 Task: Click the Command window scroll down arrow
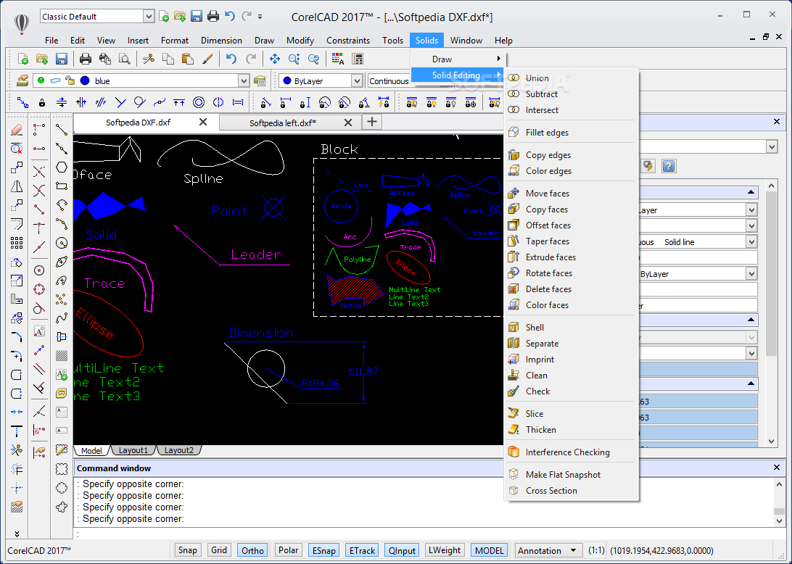pyautogui.click(x=778, y=520)
